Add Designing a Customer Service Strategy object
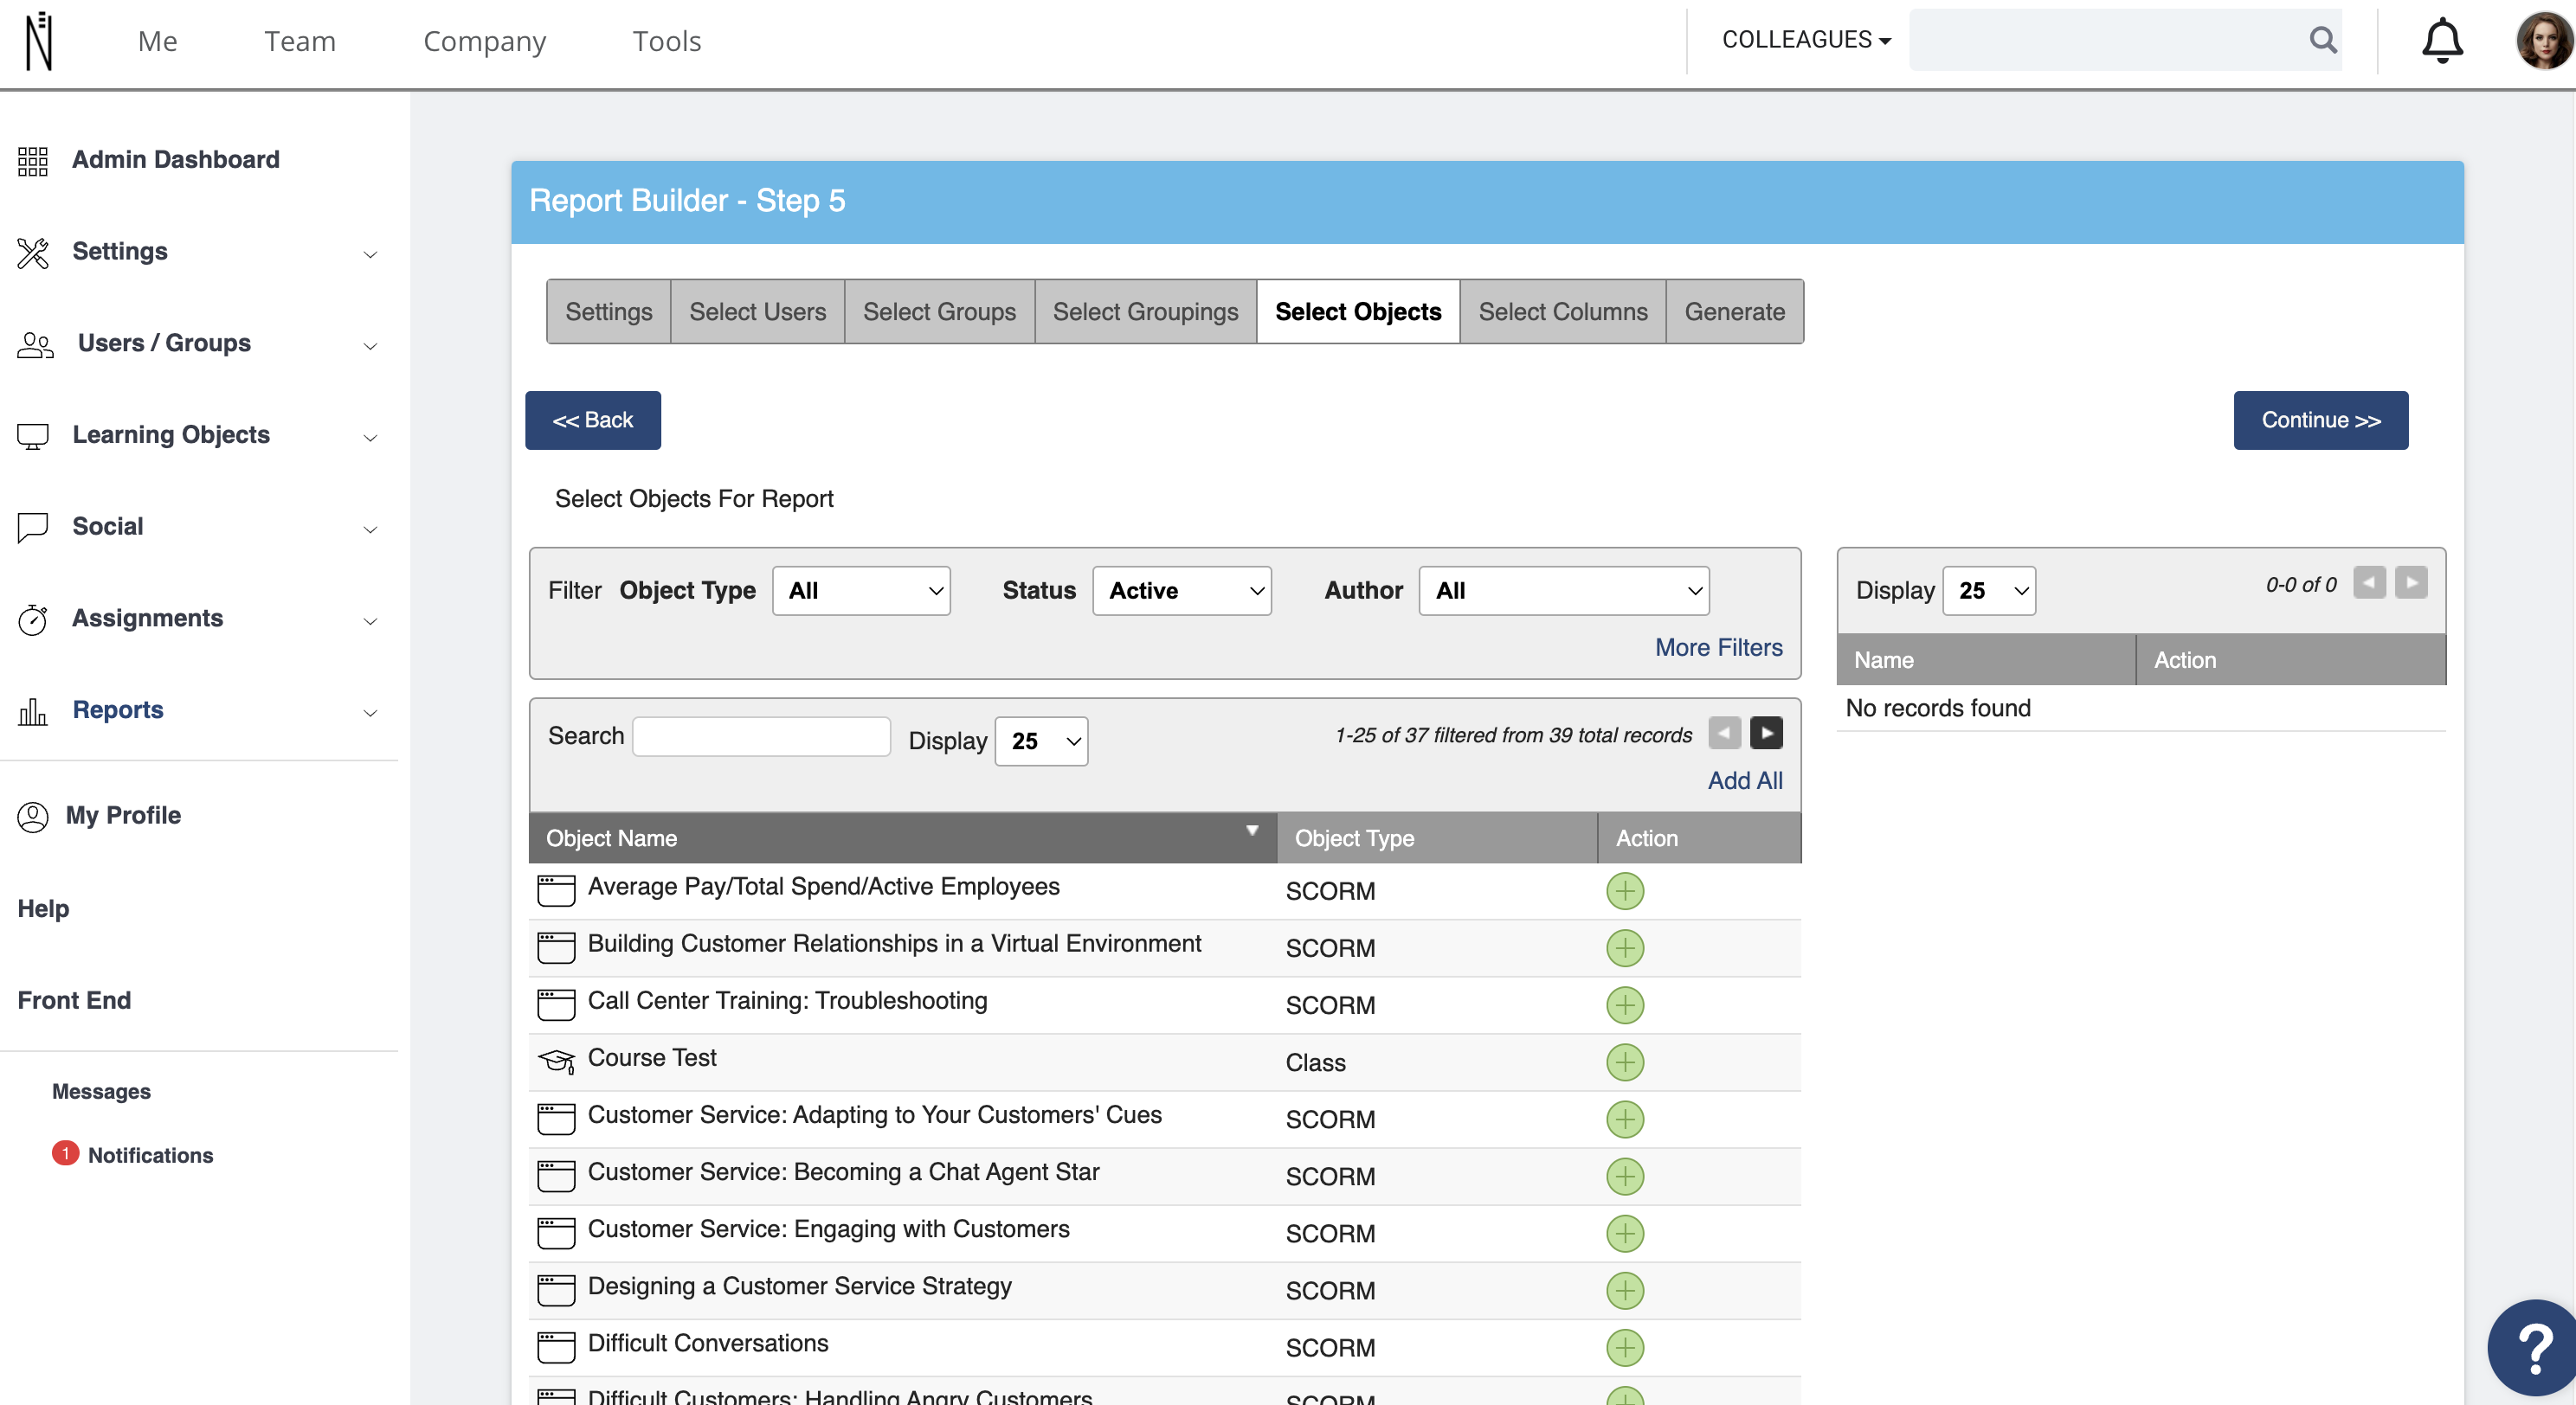The width and height of the screenshot is (2576, 1405). point(1624,1289)
